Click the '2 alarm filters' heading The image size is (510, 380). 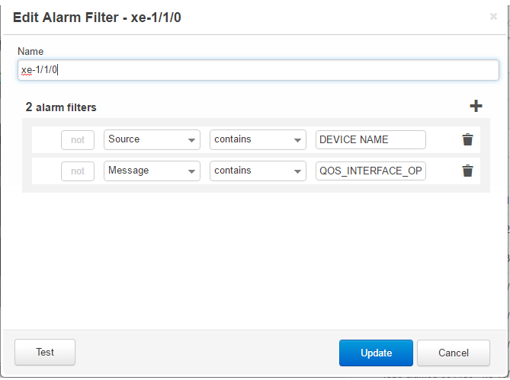[x=61, y=107]
